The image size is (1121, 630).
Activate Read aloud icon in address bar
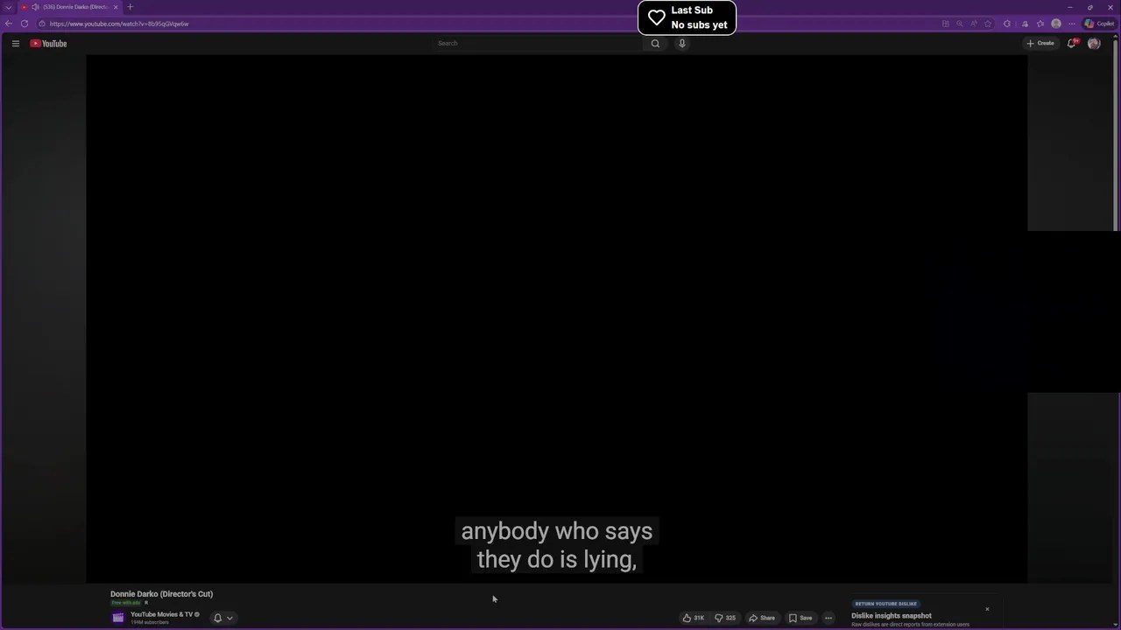tap(973, 24)
